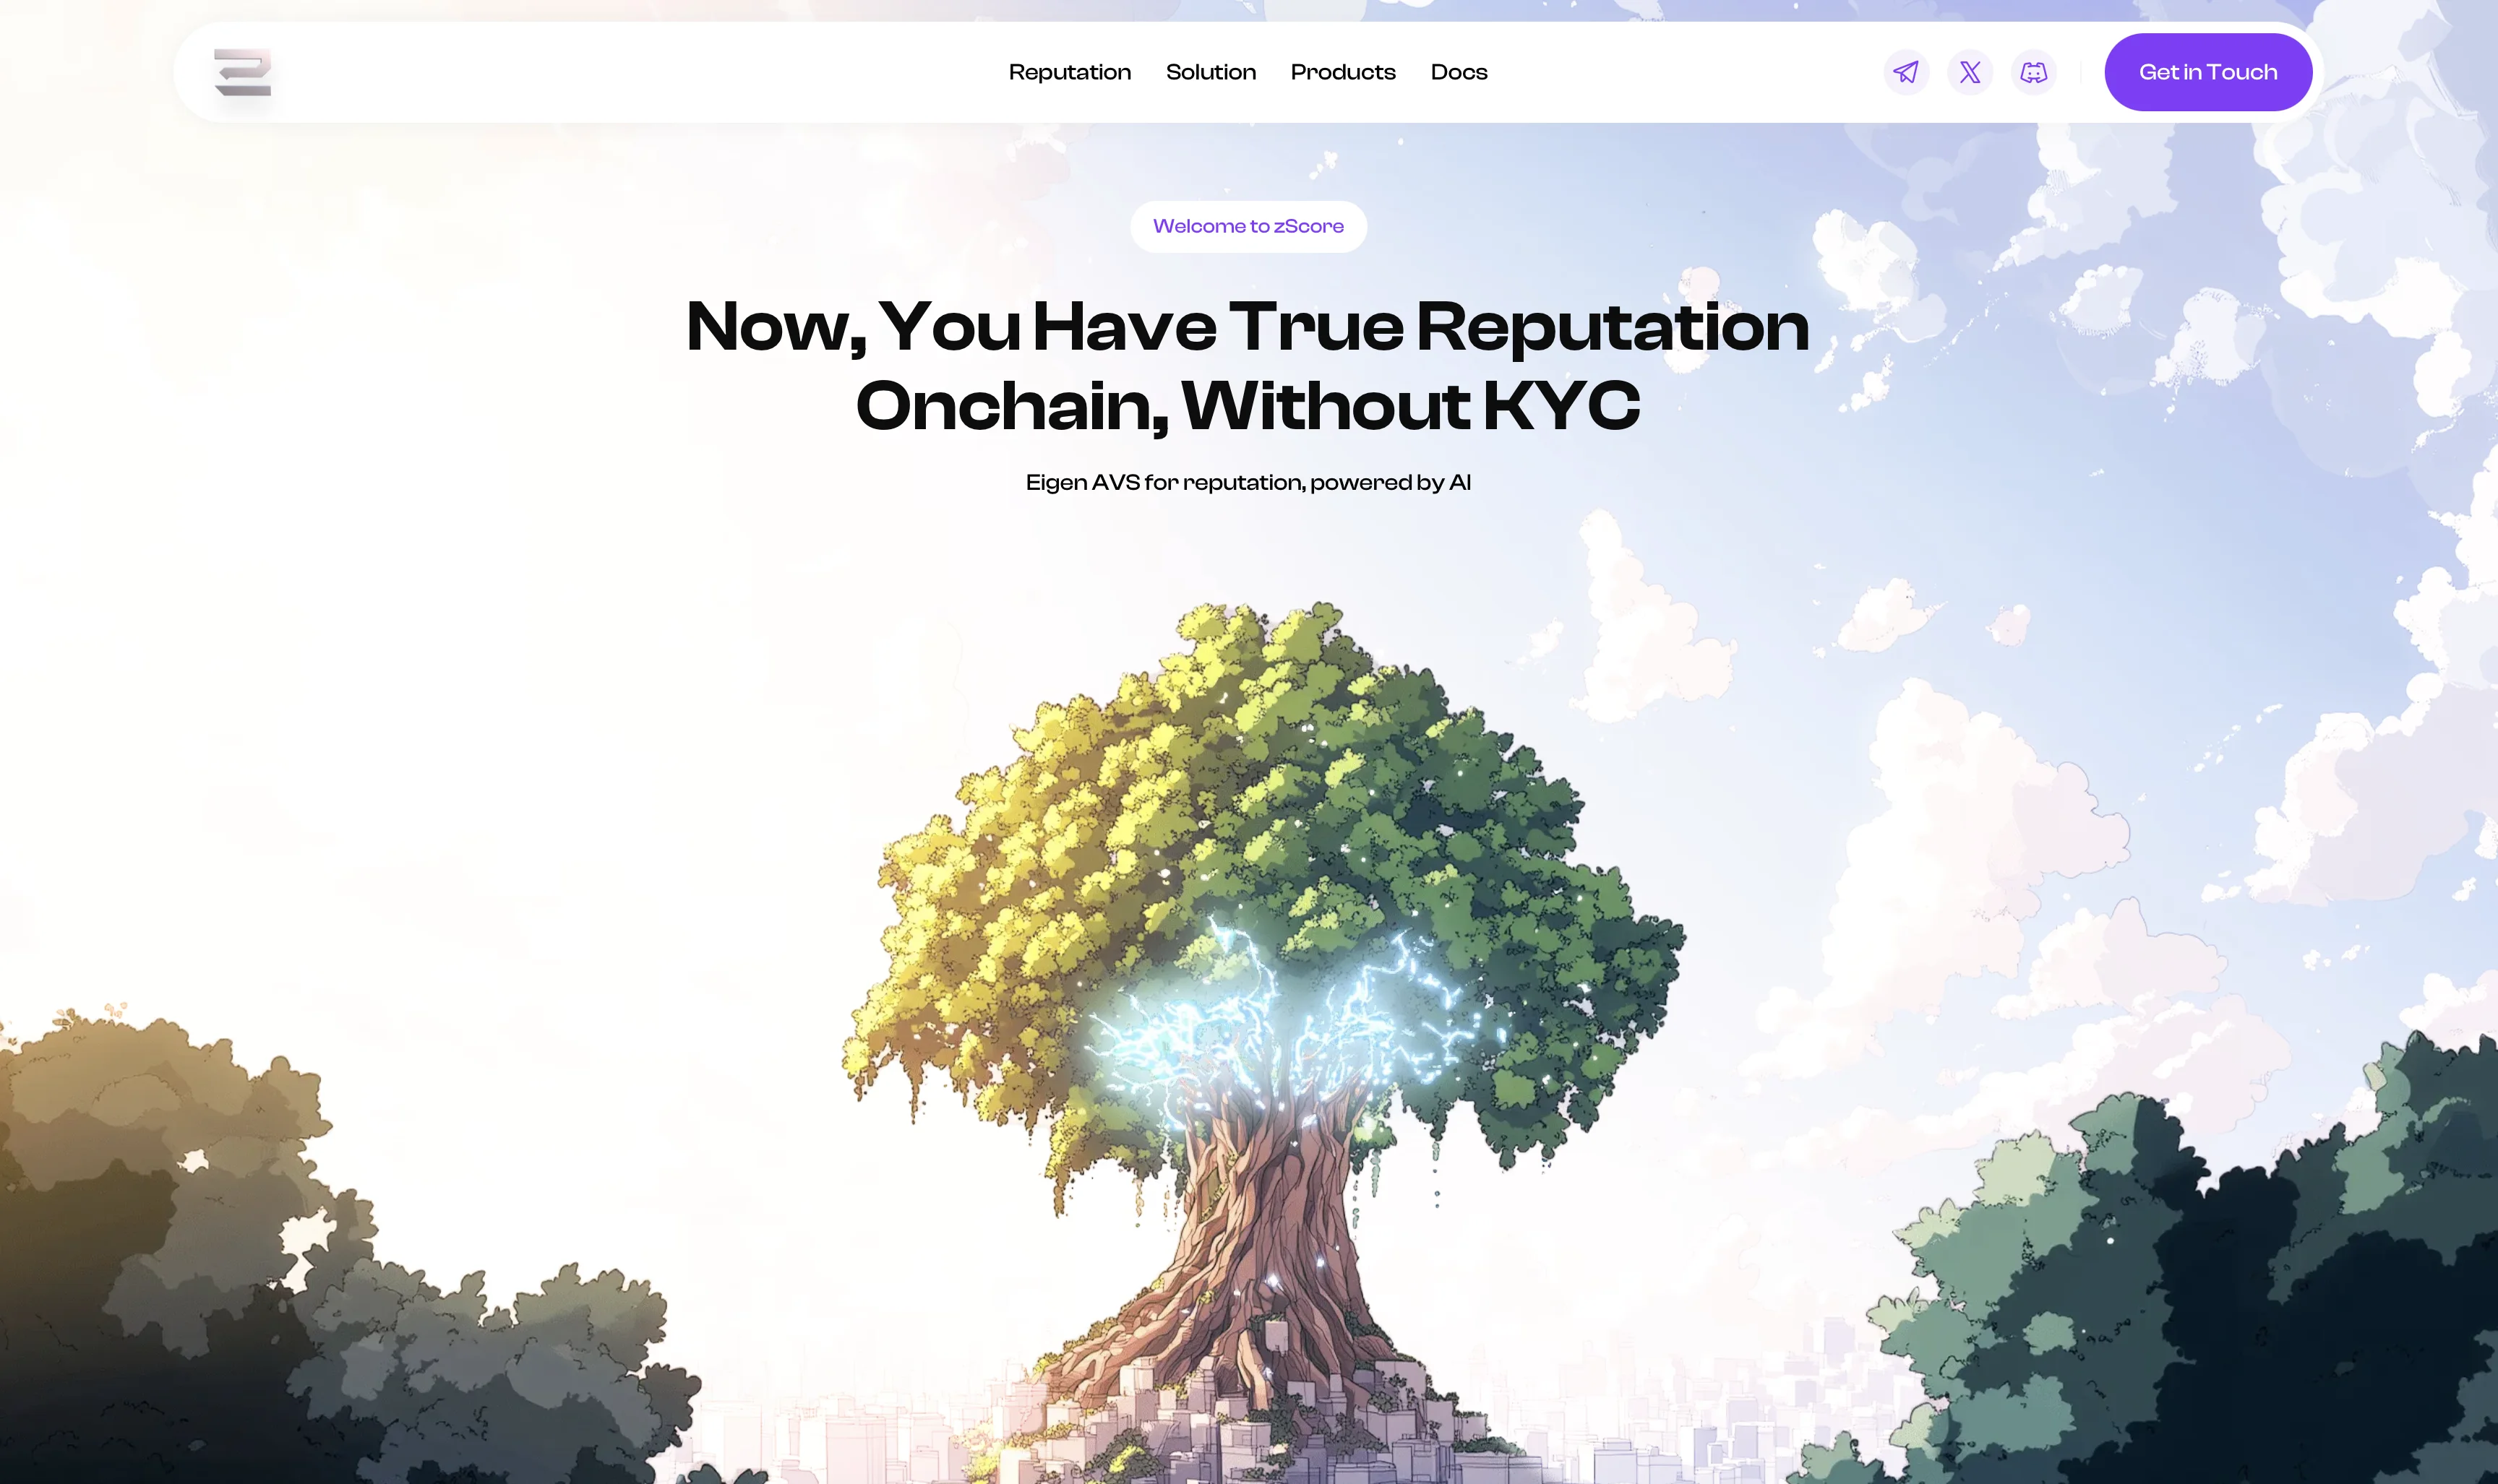This screenshot has width=2498, height=1484.
Task: Click the 'Eigen AVS for reputation' subtitle text
Action: [1248, 482]
